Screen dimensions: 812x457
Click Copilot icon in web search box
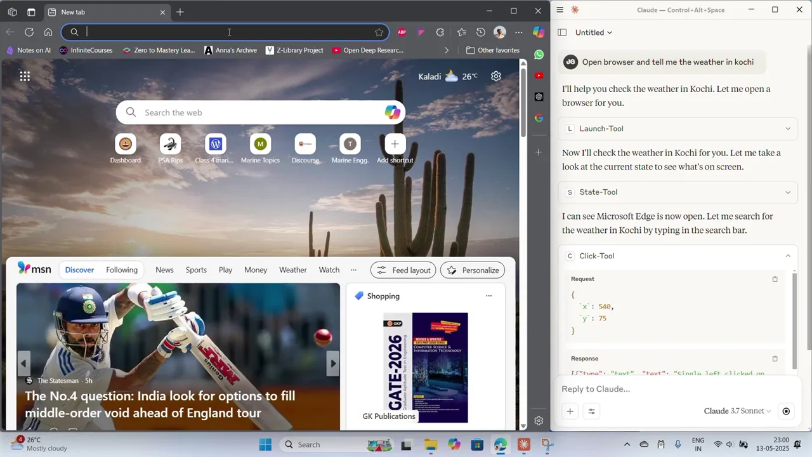pos(393,112)
